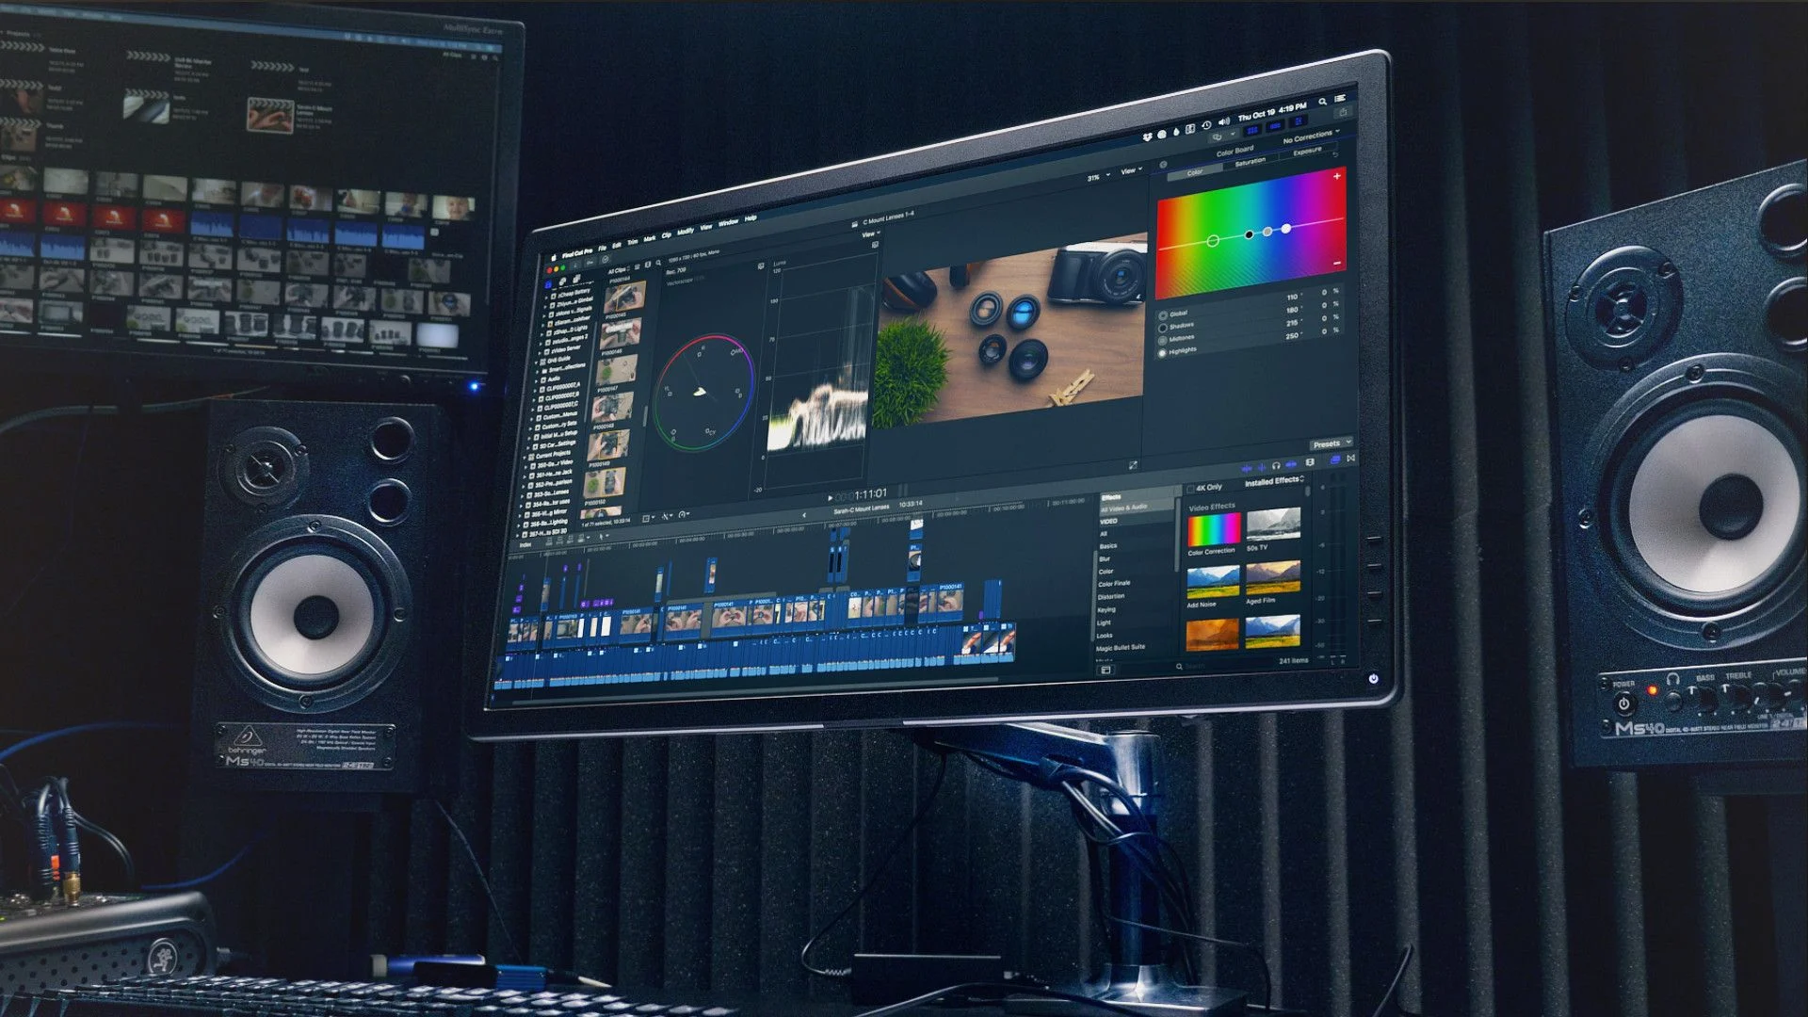
Task: Click the search magnifier in the clip browser
Action: click(x=659, y=263)
